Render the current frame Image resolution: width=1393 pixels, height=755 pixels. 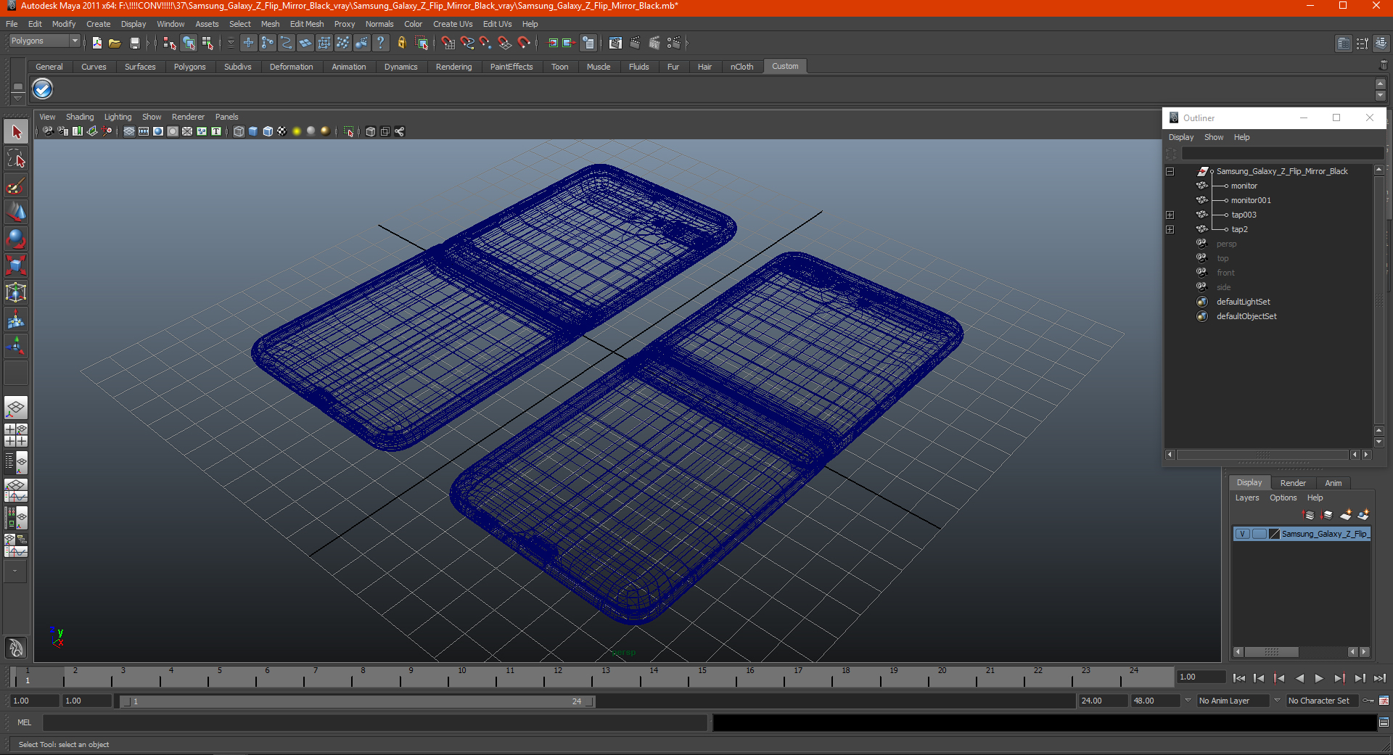click(x=635, y=43)
